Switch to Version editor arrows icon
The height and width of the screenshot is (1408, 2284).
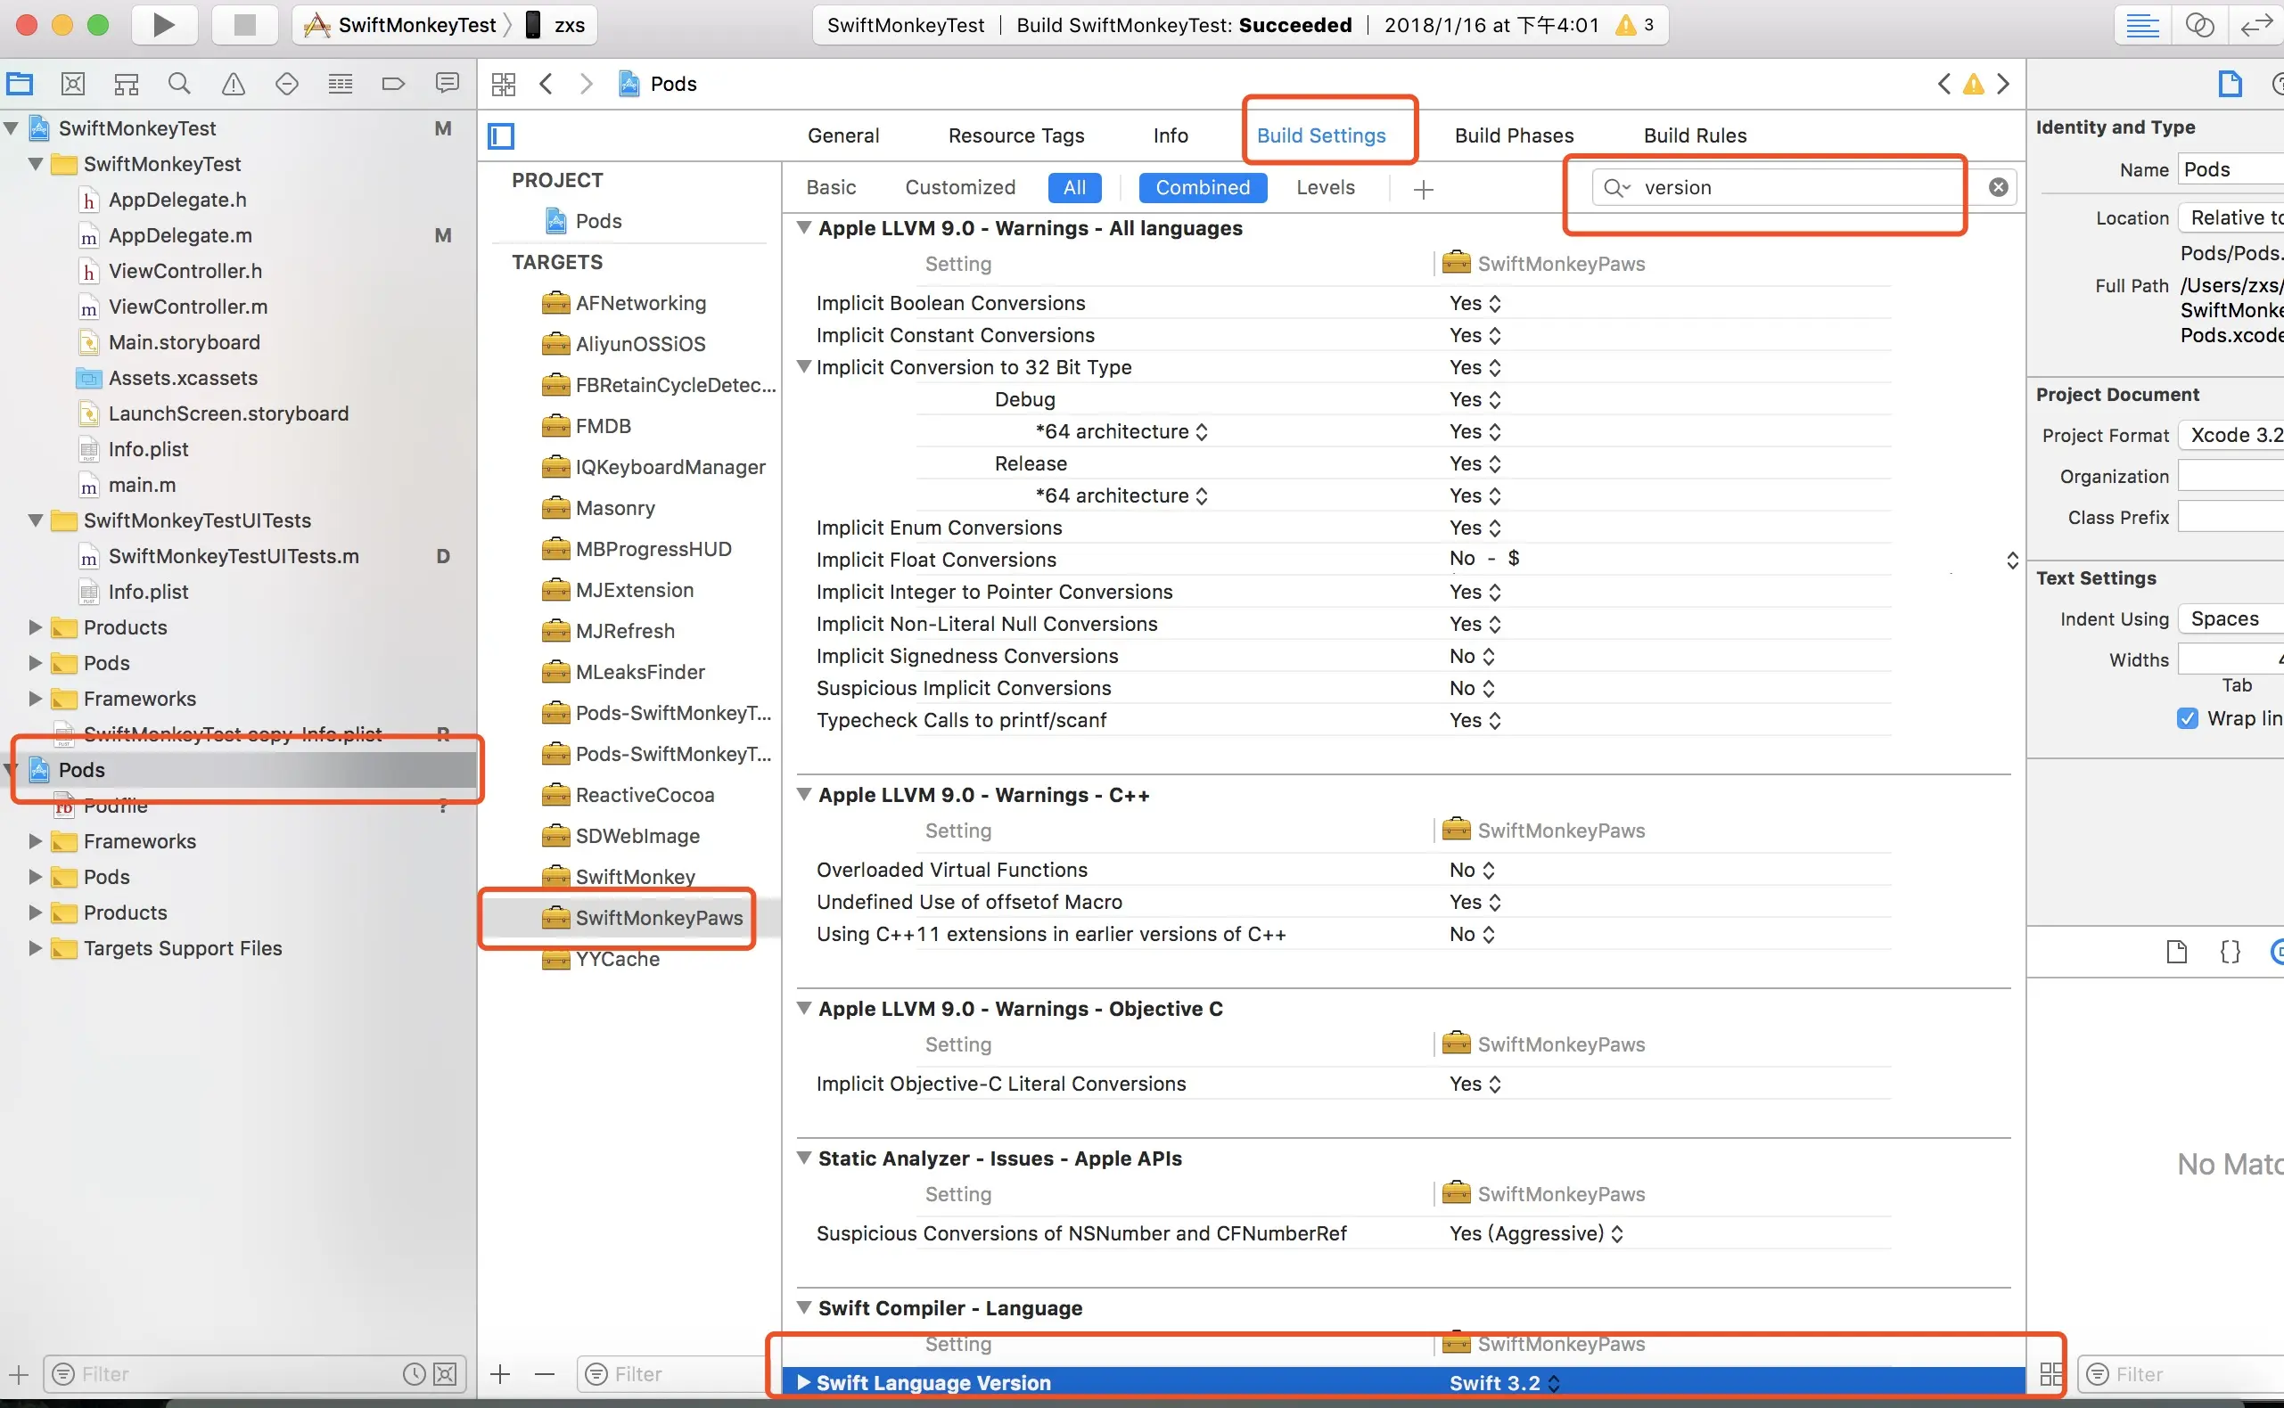point(2255,25)
